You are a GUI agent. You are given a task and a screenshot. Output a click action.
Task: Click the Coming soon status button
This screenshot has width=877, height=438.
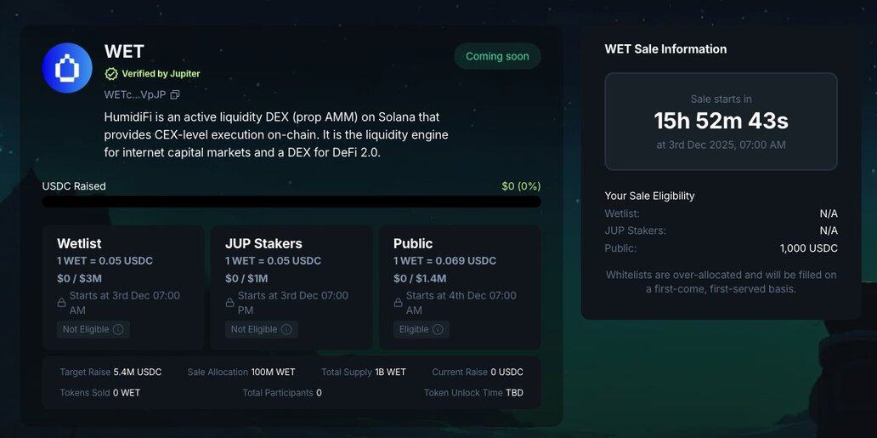click(497, 56)
